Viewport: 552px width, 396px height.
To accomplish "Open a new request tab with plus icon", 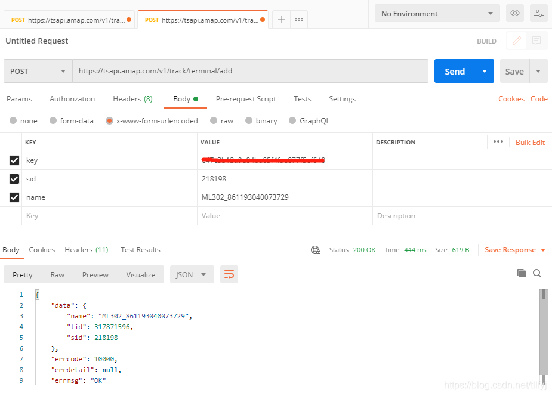I will [281, 20].
